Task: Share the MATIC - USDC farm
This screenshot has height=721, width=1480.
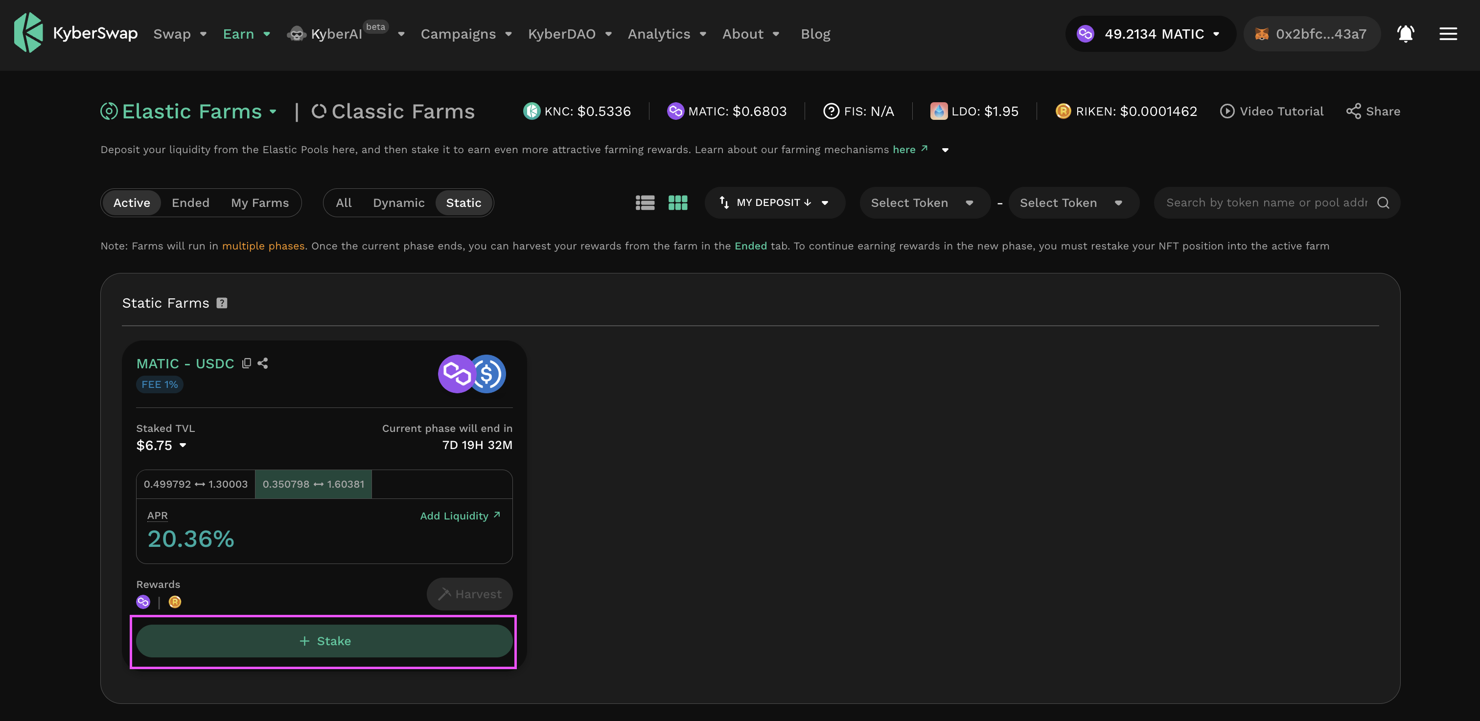Action: click(x=263, y=363)
